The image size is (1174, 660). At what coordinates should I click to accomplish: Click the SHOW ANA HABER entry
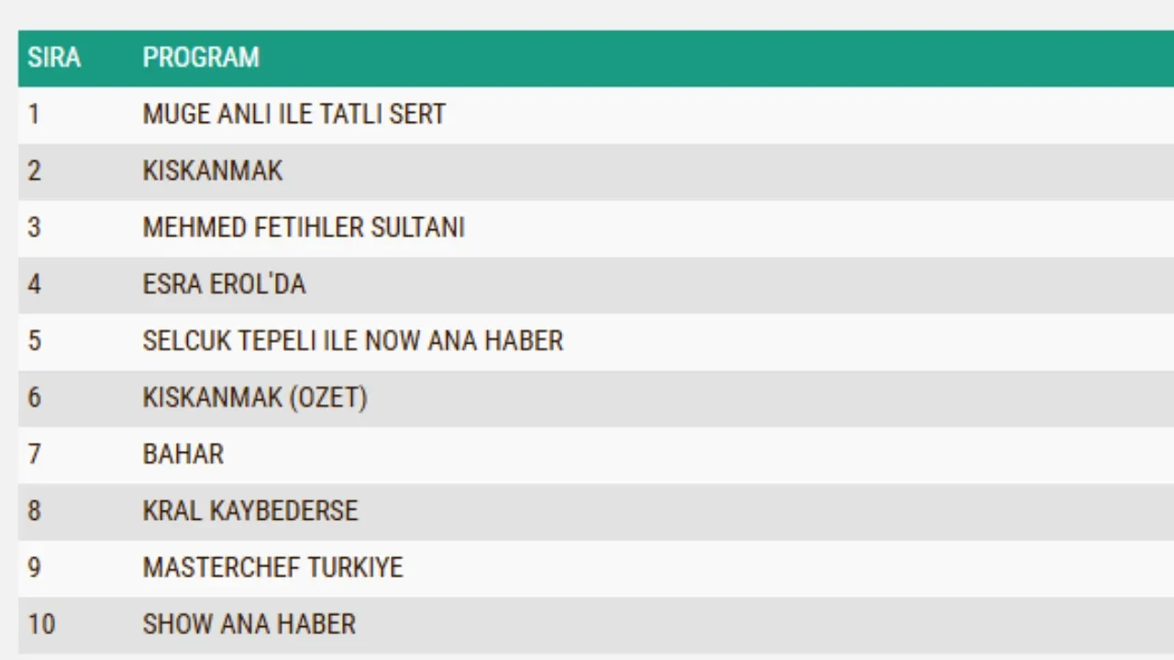point(249,624)
